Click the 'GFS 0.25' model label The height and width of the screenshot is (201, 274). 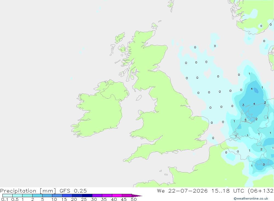tap(73, 191)
